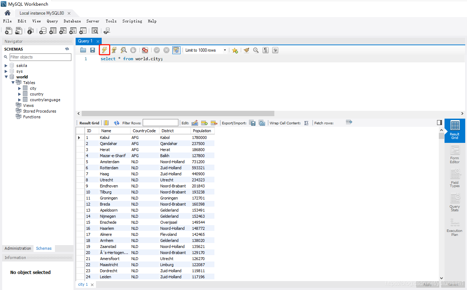Image resolution: width=467 pixels, height=290 pixels.
Task: Open the Query menu
Action: click(52, 21)
